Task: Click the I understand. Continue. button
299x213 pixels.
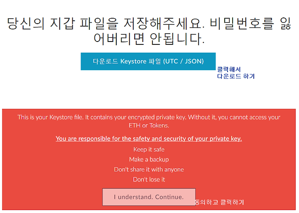Action: point(149,197)
